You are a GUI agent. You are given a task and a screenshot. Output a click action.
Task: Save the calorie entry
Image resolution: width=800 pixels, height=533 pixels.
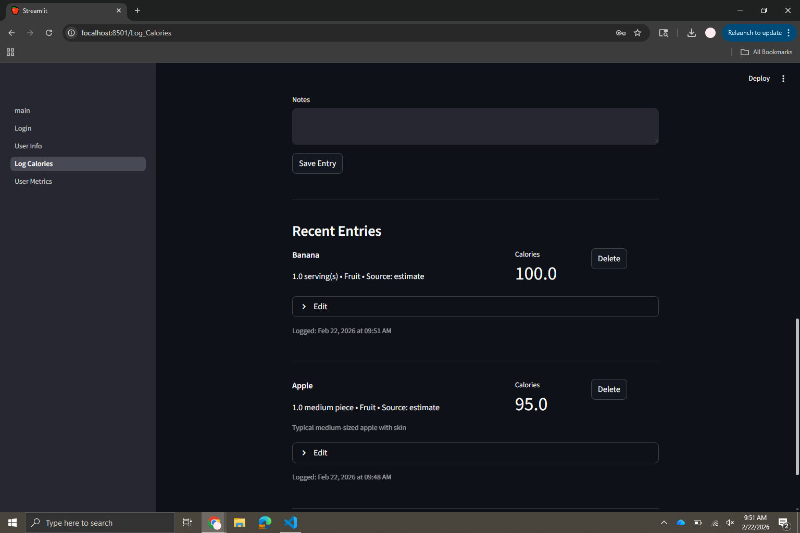[317, 163]
